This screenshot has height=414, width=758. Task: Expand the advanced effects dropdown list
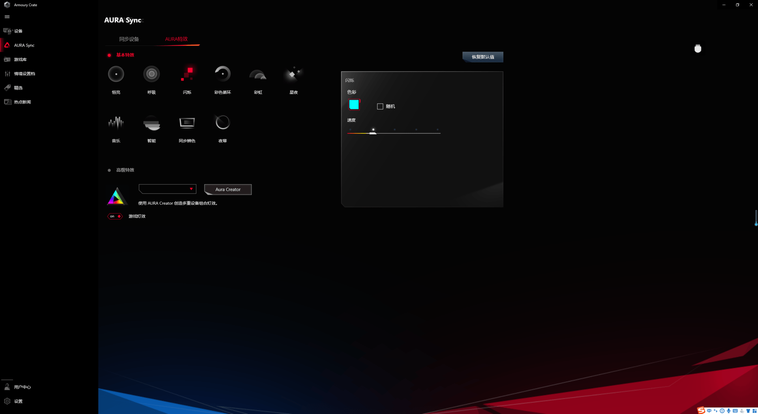pyautogui.click(x=167, y=189)
